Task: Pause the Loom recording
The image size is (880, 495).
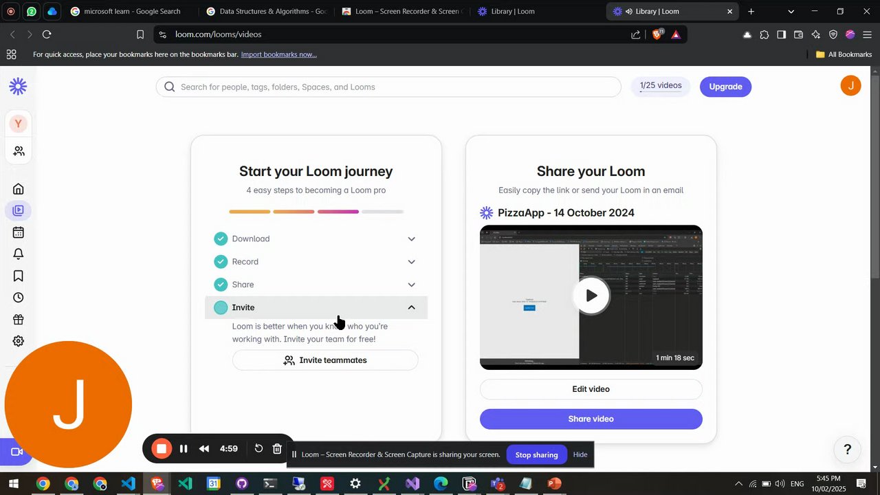Action: [184, 449]
